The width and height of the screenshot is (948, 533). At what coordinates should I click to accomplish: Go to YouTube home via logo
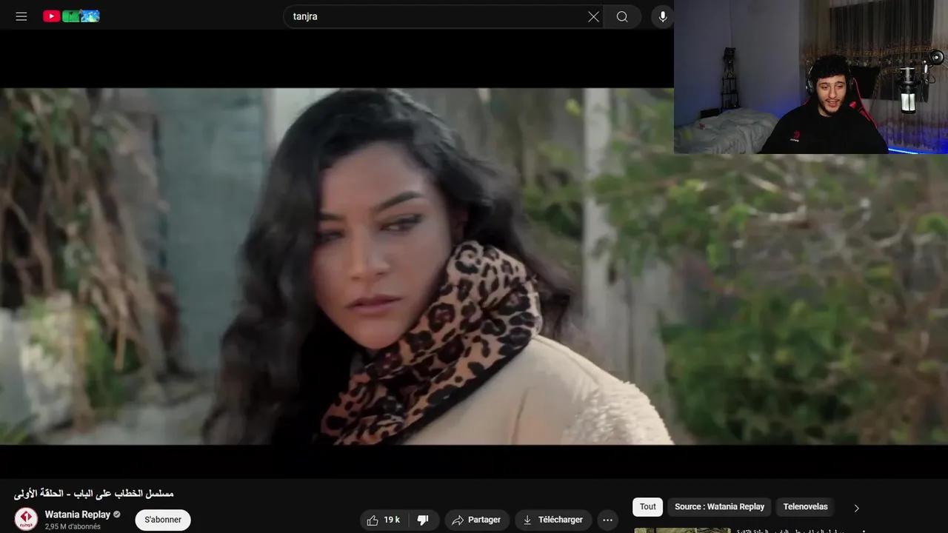coord(71,16)
